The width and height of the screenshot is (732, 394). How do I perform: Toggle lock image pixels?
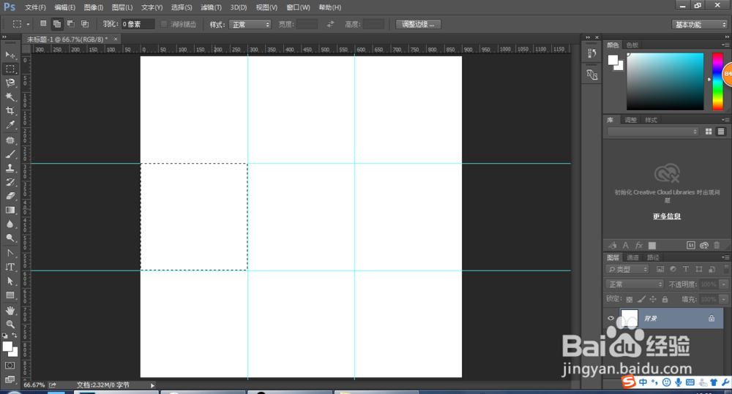641,300
